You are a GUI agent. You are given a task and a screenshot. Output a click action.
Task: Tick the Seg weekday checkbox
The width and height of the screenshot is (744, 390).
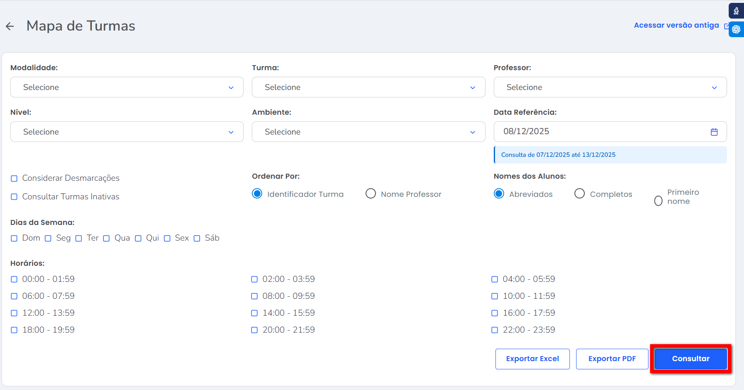point(48,239)
